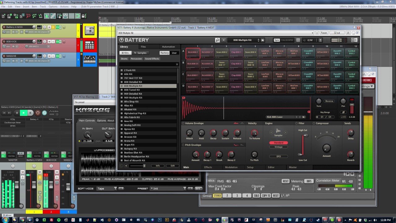Open kit folder icon beside 808 Multiple Kit
This screenshot has width=396, height=223.
tap(263, 40)
